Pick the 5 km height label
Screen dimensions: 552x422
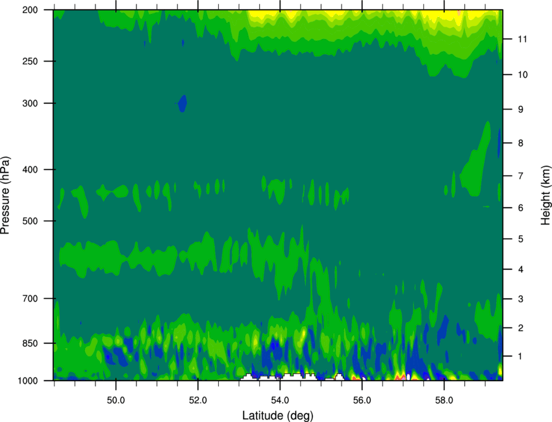[521, 240]
